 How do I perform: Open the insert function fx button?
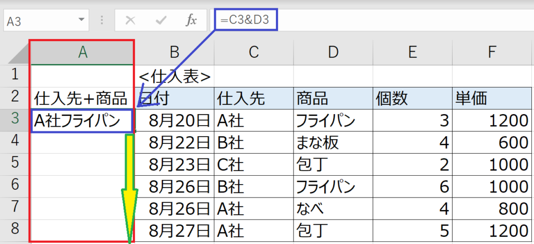click(x=191, y=21)
